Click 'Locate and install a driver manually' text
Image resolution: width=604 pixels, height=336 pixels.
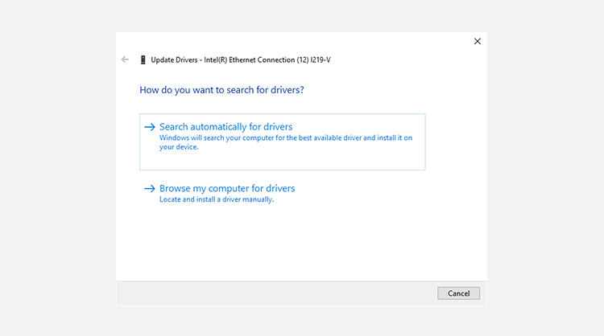tap(217, 199)
